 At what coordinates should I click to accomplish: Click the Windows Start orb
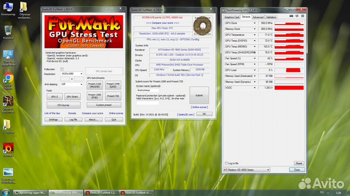pyautogui.click(x=5, y=193)
